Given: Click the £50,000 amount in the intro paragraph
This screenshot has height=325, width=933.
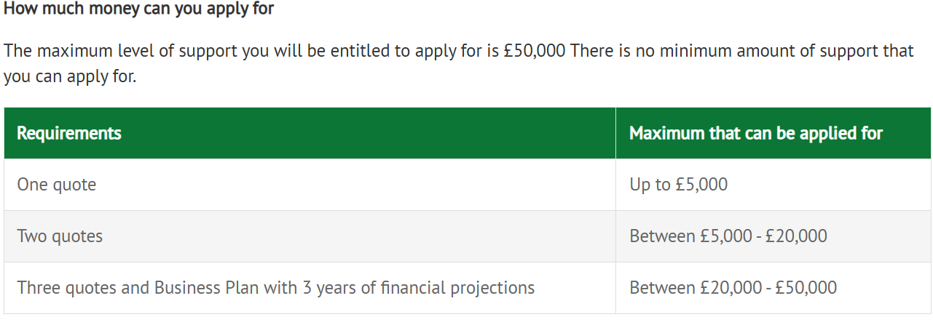Looking at the screenshot, I should [x=535, y=51].
